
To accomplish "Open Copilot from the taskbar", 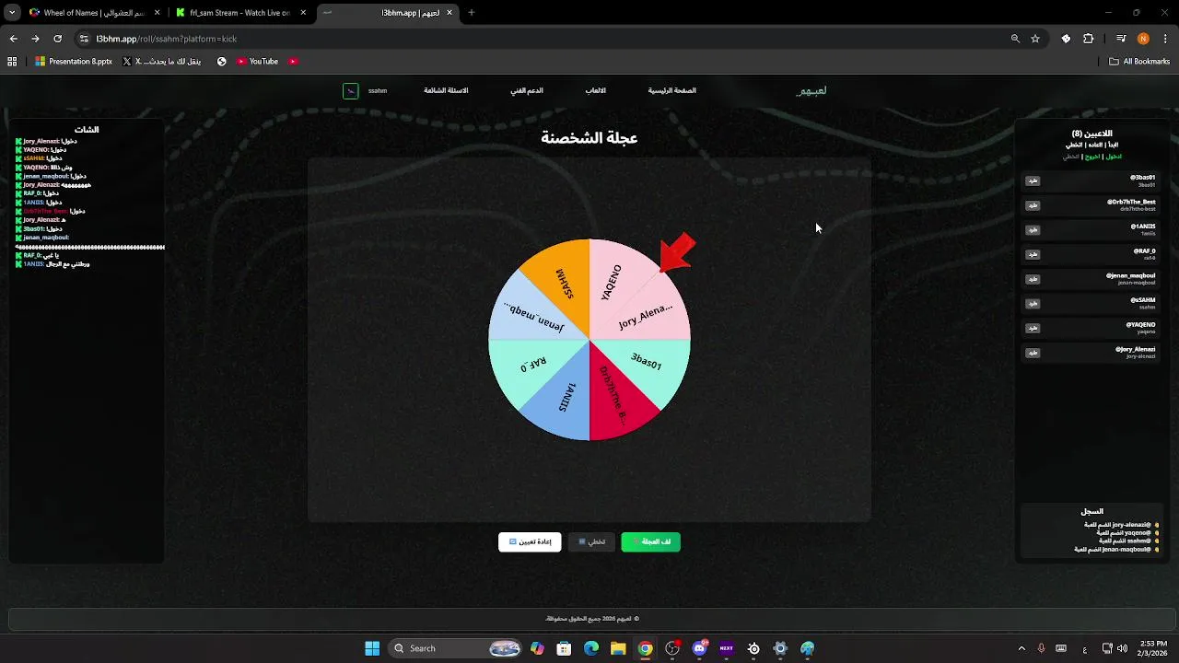I will click(x=537, y=648).
